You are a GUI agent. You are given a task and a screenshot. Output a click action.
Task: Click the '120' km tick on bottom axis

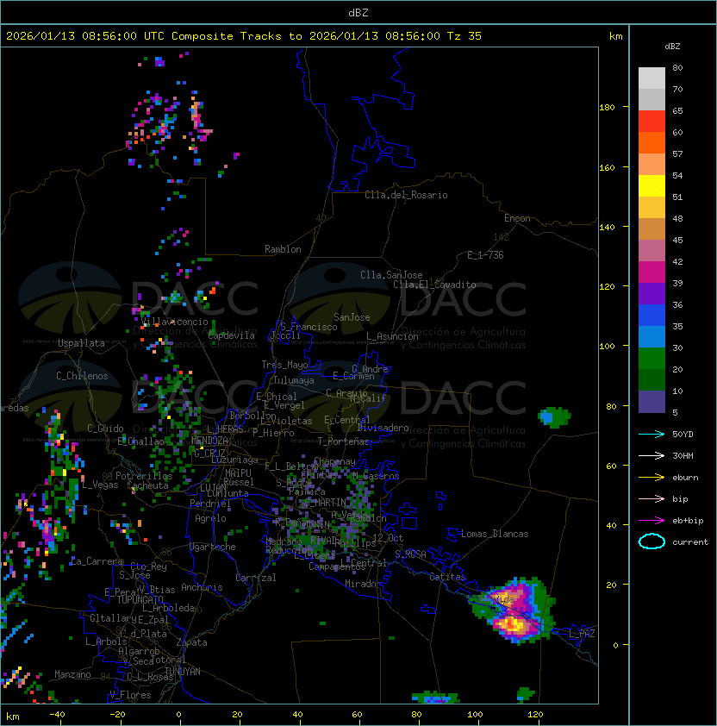point(535,715)
